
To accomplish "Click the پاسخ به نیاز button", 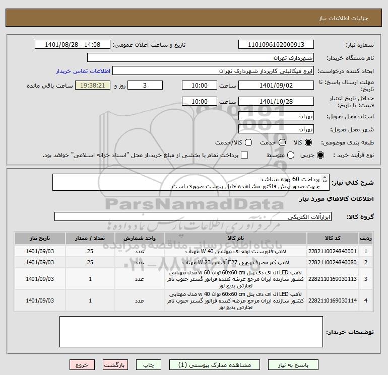I will (293, 365).
